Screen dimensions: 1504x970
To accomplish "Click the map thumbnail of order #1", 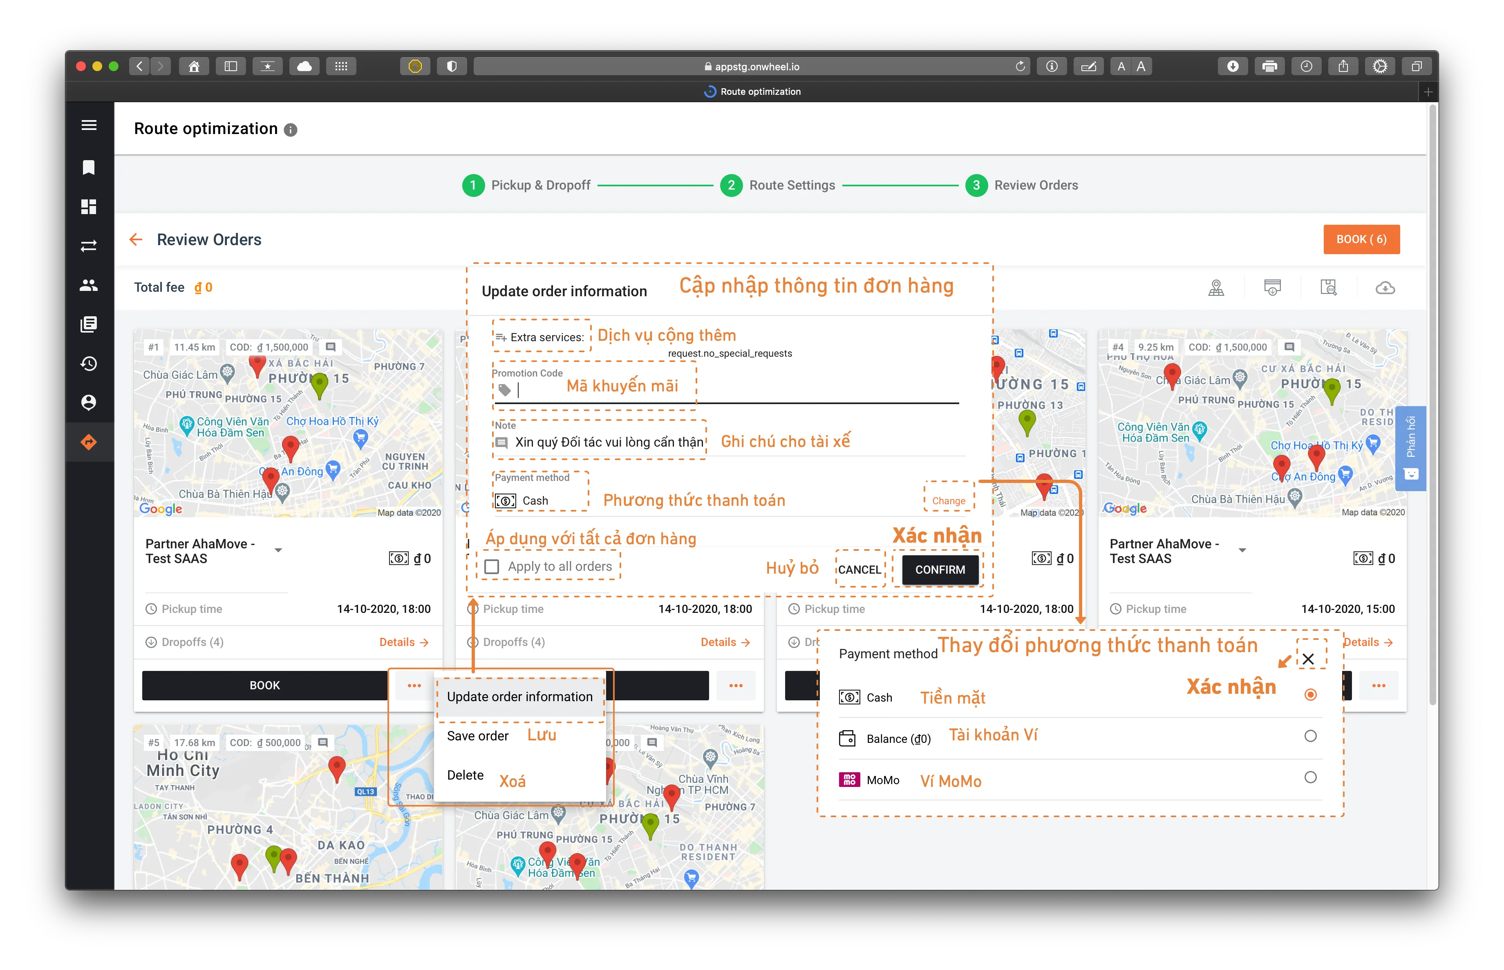I will 288,423.
